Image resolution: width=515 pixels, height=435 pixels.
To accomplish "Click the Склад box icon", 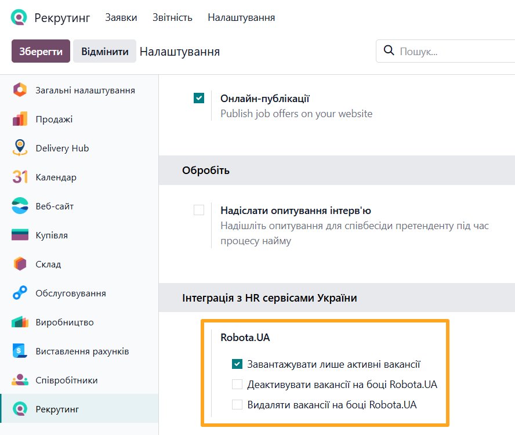I will [20, 264].
